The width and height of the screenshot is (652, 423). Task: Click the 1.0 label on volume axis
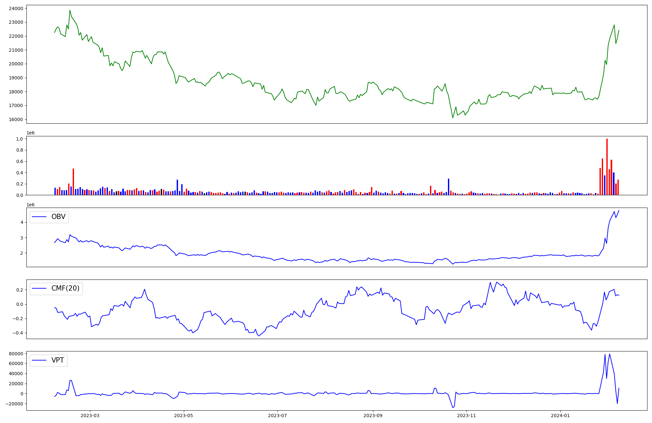coord(19,139)
